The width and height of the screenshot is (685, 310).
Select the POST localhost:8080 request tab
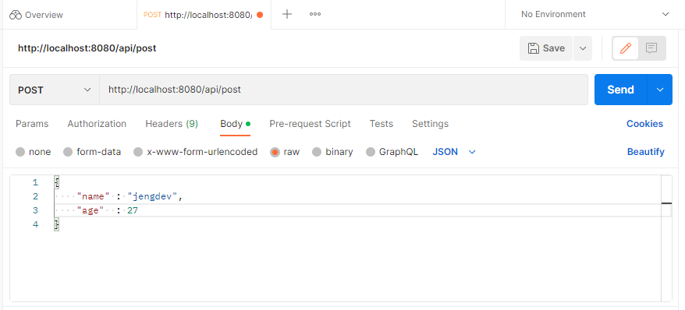pos(204,15)
